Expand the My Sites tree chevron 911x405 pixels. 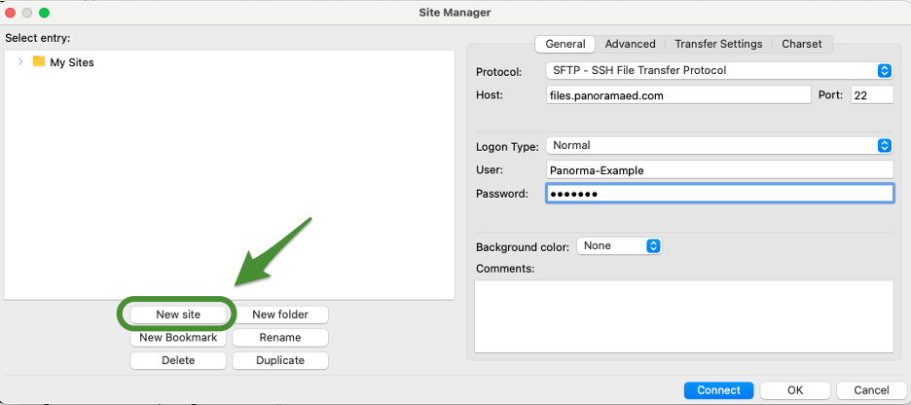(20, 61)
